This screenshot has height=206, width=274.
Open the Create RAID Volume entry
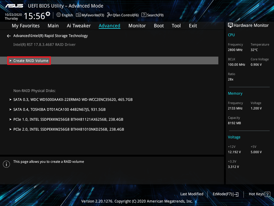pos(31,61)
